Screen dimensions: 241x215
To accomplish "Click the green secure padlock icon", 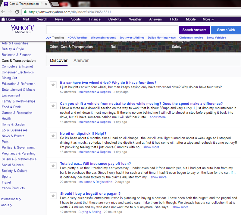I will [25, 12].
